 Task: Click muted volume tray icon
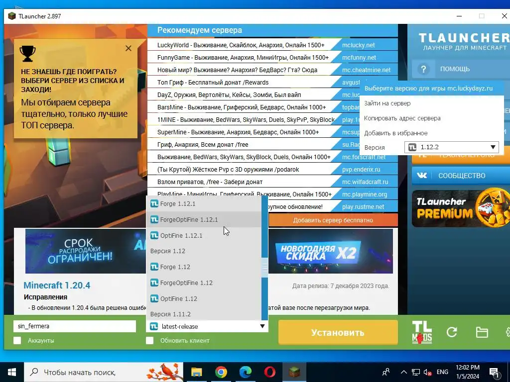[428, 372]
